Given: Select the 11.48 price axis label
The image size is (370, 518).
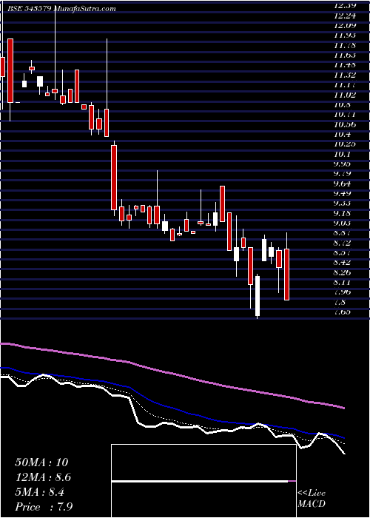Looking at the screenshot, I should (x=345, y=65).
